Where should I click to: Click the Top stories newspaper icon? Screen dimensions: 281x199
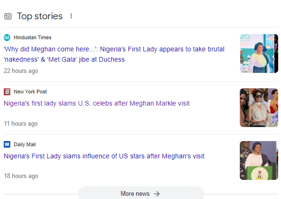(x=7, y=16)
